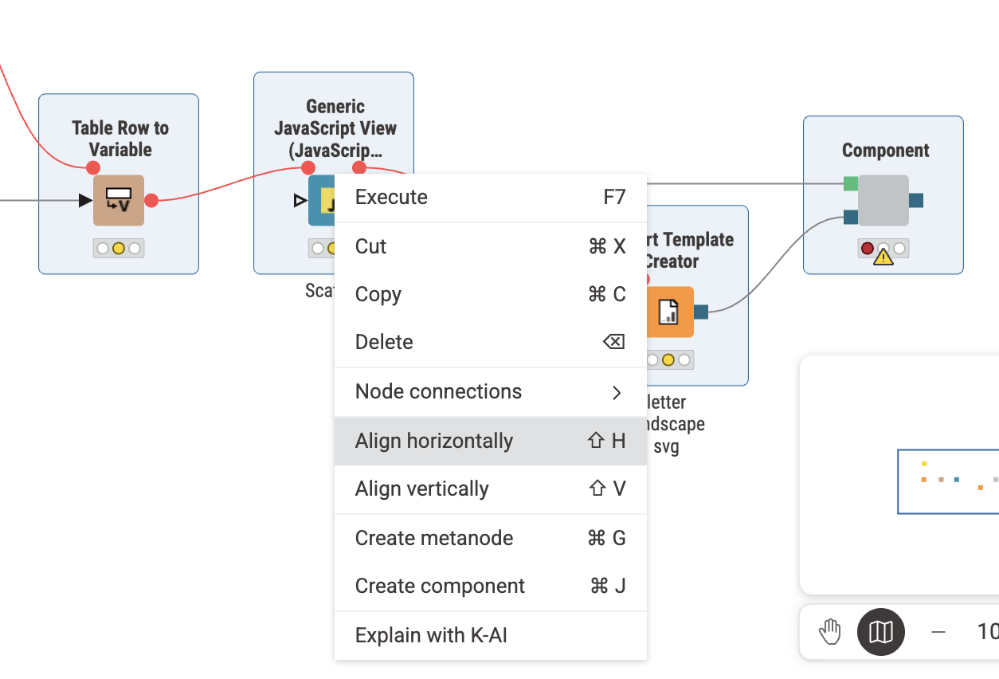
Task: Click Delete in the context menu
Action: [x=490, y=343]
